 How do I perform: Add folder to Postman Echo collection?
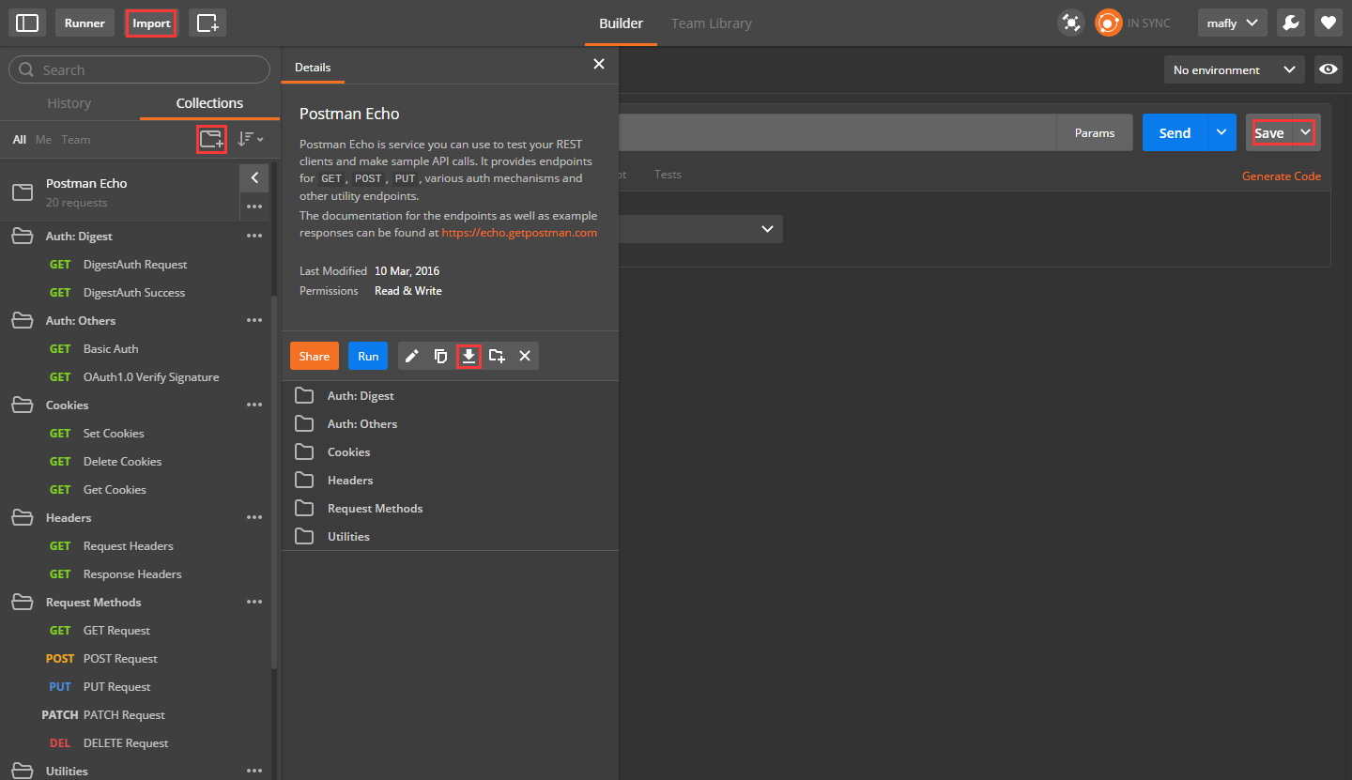point(497,356)
